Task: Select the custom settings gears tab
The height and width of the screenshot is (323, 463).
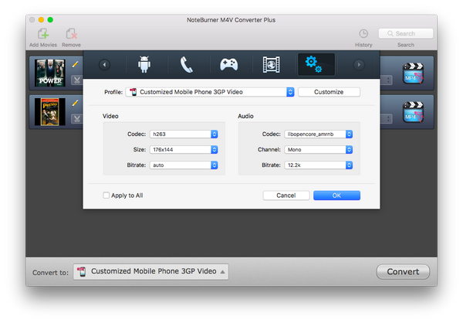Action: [316, 64]
